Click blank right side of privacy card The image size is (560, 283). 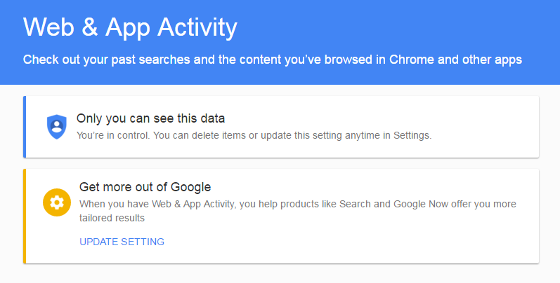click(x=486, y=127)
